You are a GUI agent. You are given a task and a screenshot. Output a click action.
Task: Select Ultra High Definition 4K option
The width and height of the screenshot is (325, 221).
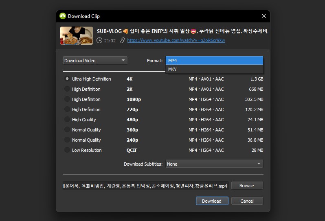coord(67,79)
